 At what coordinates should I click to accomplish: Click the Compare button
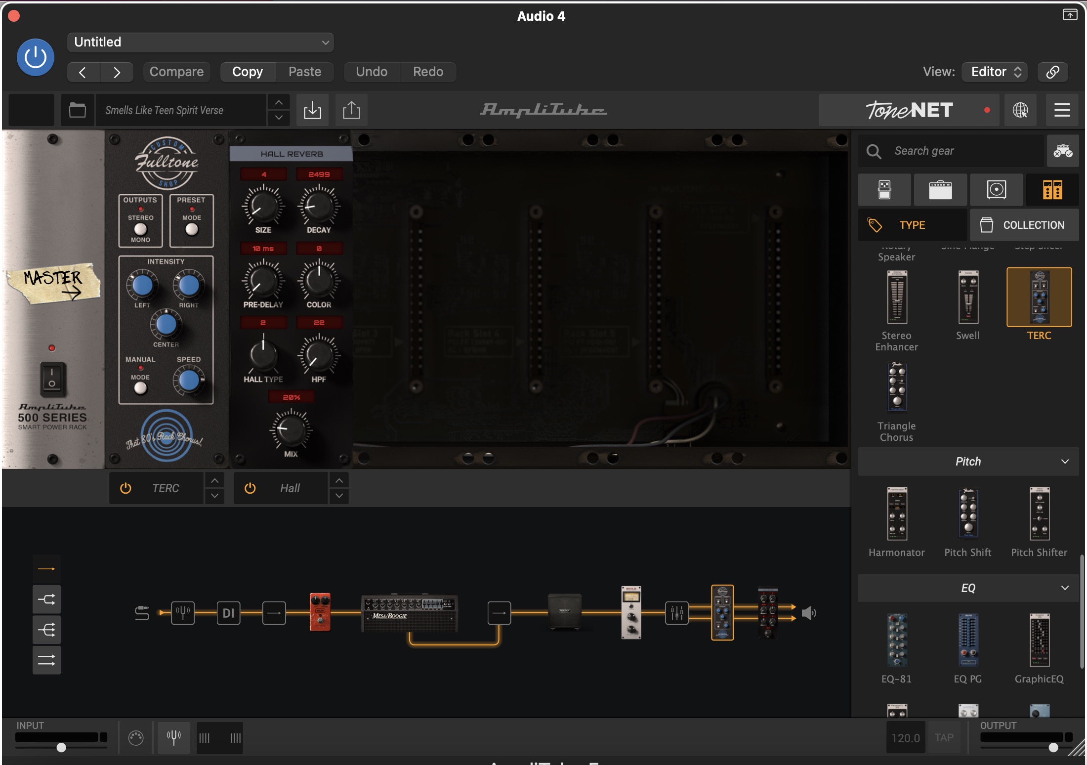176,72
